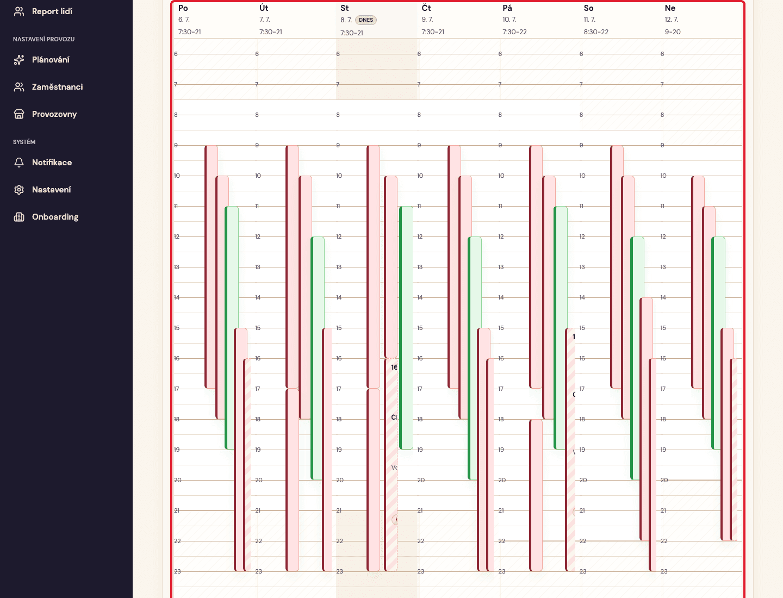Click the Provozovny store icon
The height and width of the screenshot is (598, 783).
tap(19, 114)
